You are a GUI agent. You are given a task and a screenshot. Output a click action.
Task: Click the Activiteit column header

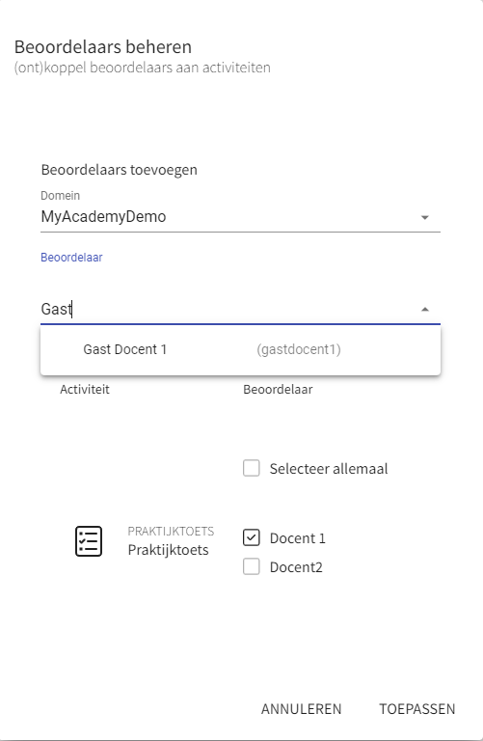[x=85, y=390]
